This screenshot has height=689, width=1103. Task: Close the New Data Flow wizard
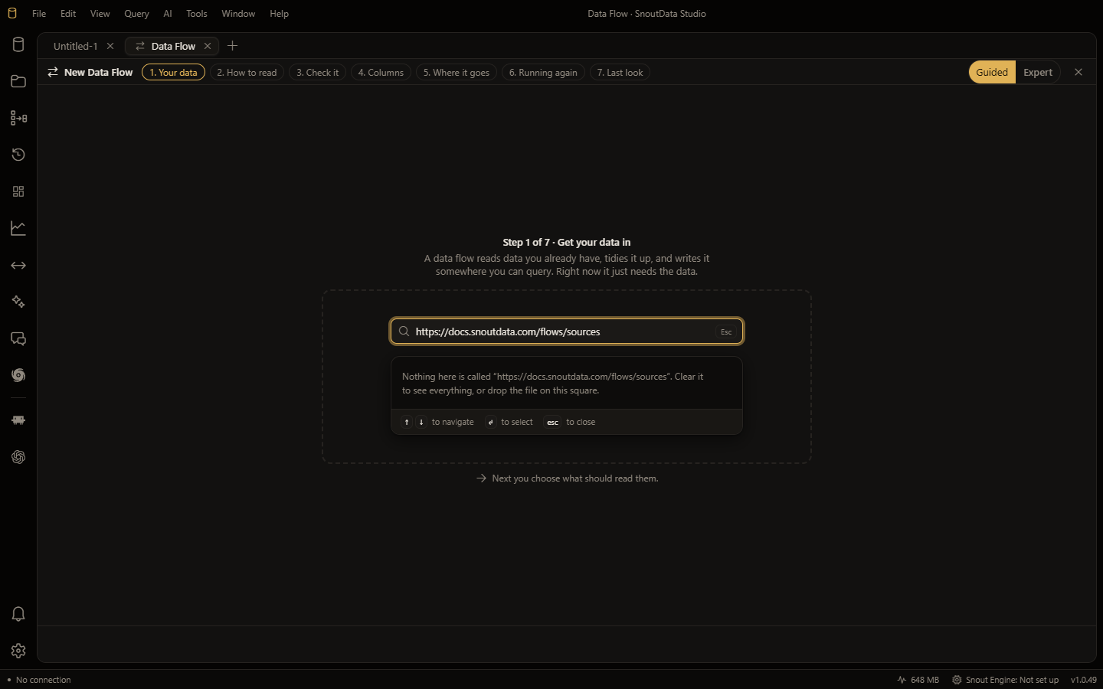pyautogui.click(x=1078, y=72)
